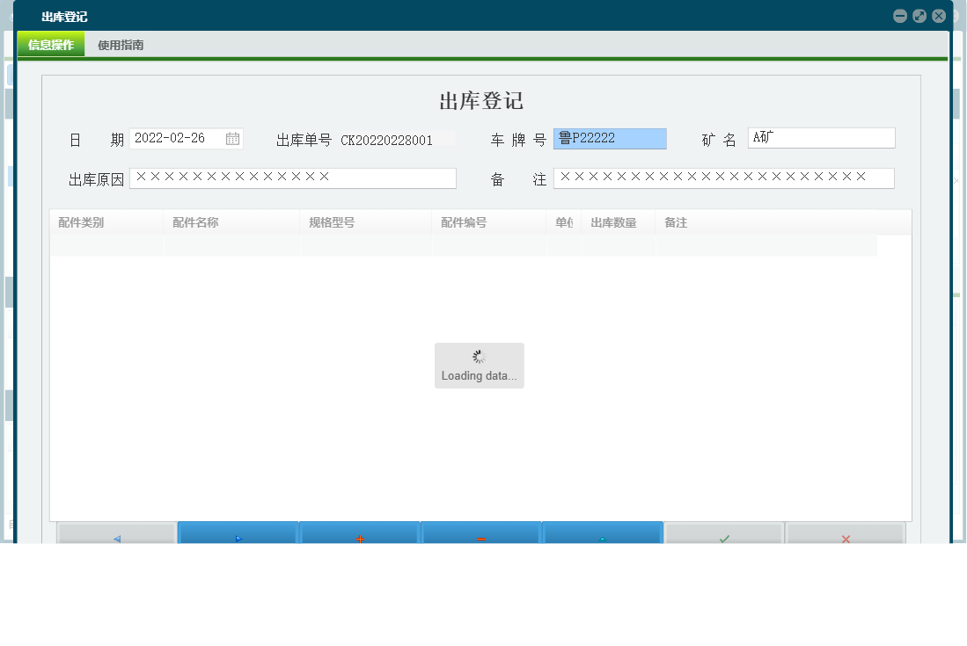The width and height of the screenshot is (967, 646).
Task: Open the calendar date picker icon
Action: click(232, 138)
